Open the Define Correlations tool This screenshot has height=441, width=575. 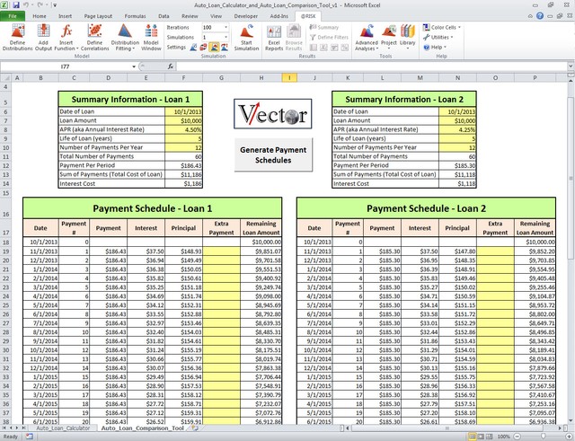click(x=94, y=37)
